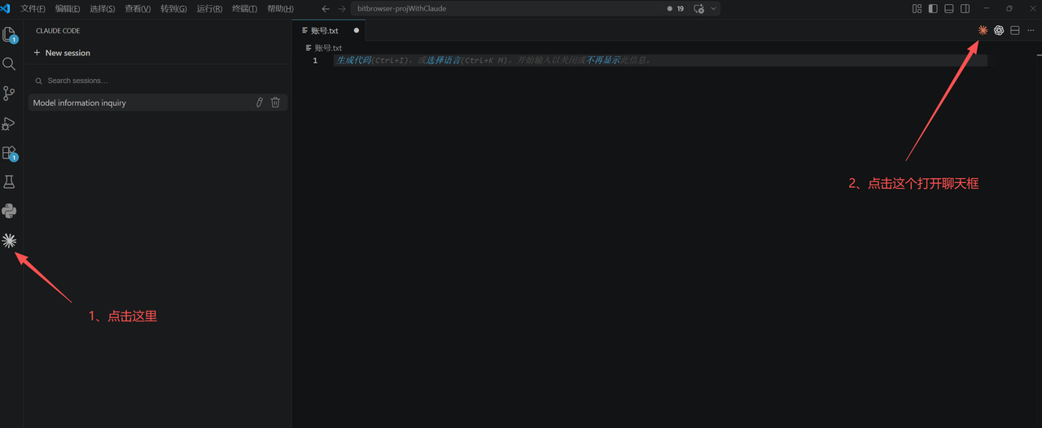Restore down the VS Code window
Screen dimensions: 1042x428
pos(1009,8)
